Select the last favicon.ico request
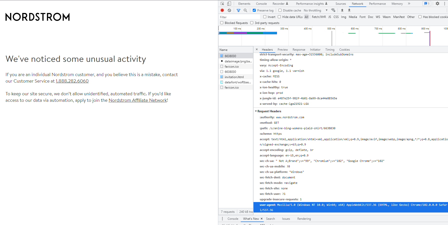 click(236, 87)
